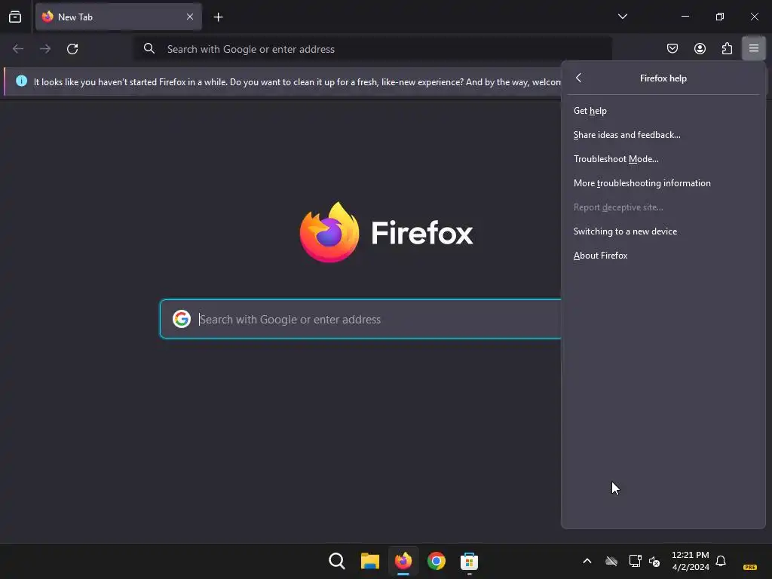Image resolution: width=772 pixels, height=579 pixels.
Task: Expand the list all tabs chevron
Action: (622, 17)
